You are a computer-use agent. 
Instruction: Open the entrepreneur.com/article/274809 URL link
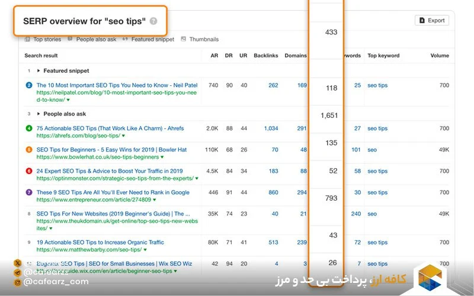pos(94,200)
